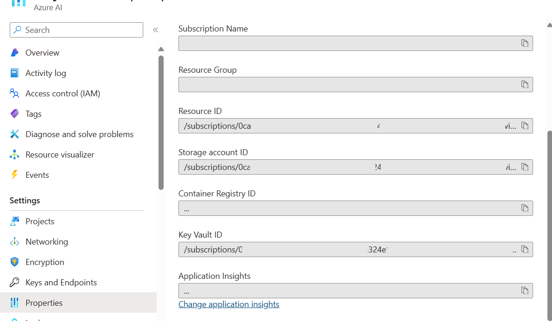The width and height of the screenshot is (552, 321).
Task: Copy the Subscription Name value
Action: [x=525, y=43]
